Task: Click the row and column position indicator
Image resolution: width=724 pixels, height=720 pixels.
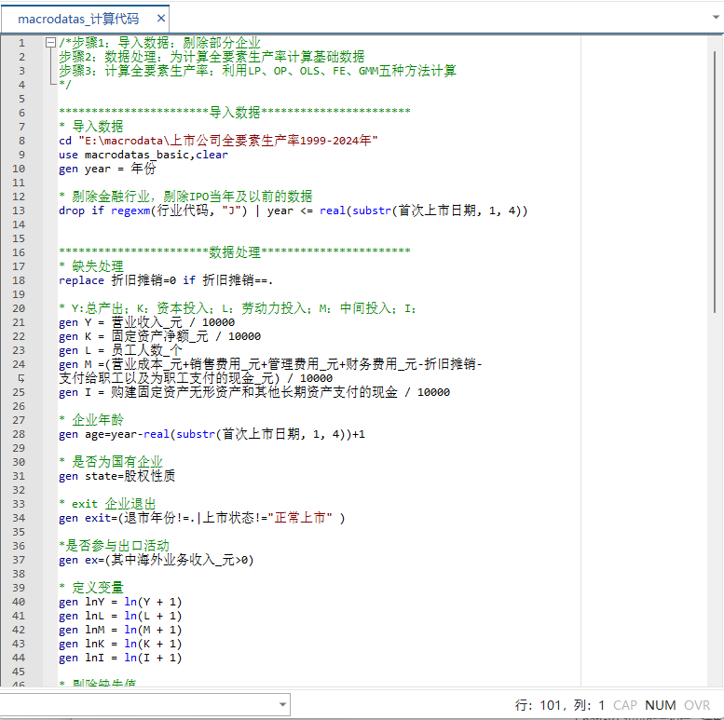Action: [560, 705]
